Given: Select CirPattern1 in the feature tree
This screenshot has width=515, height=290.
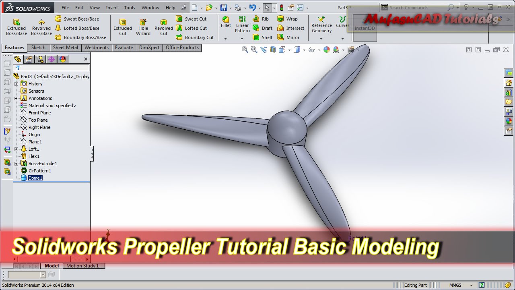Looking at the screenshot, I should [x=39, y=171].
